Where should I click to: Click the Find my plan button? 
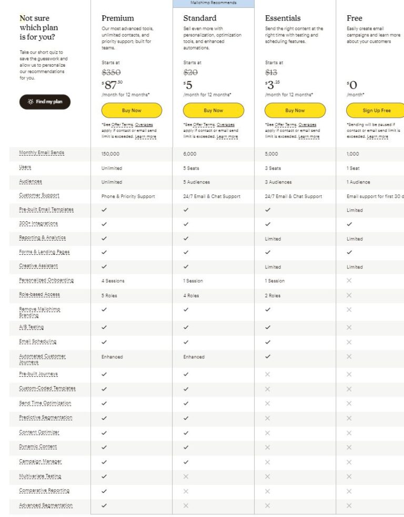tap(45, 102)
